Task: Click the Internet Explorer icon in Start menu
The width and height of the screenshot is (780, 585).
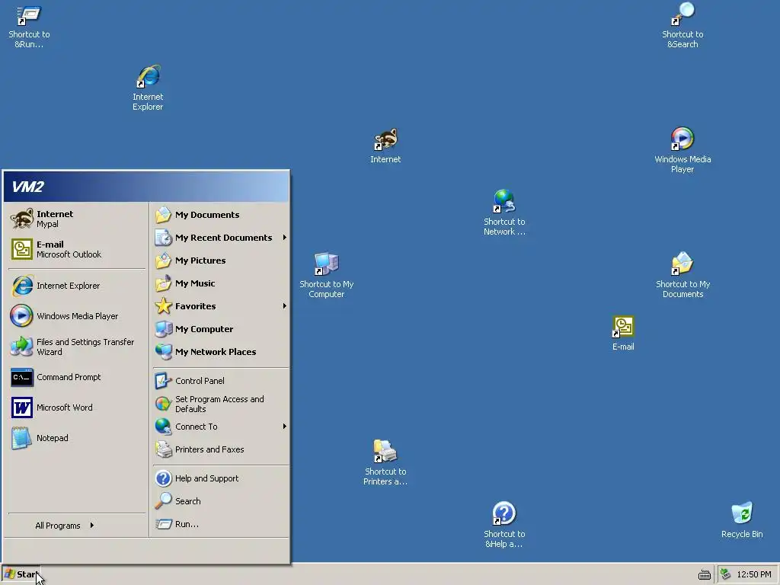Action: click(22, 286)
